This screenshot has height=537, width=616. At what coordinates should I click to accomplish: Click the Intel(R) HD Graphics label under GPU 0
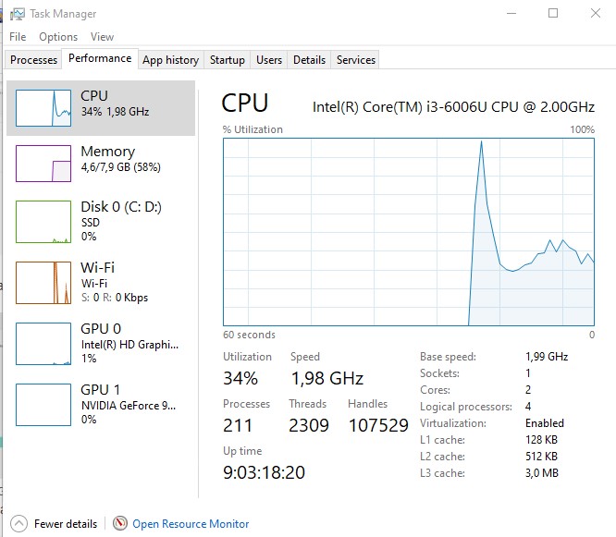(x=129, y=345)
